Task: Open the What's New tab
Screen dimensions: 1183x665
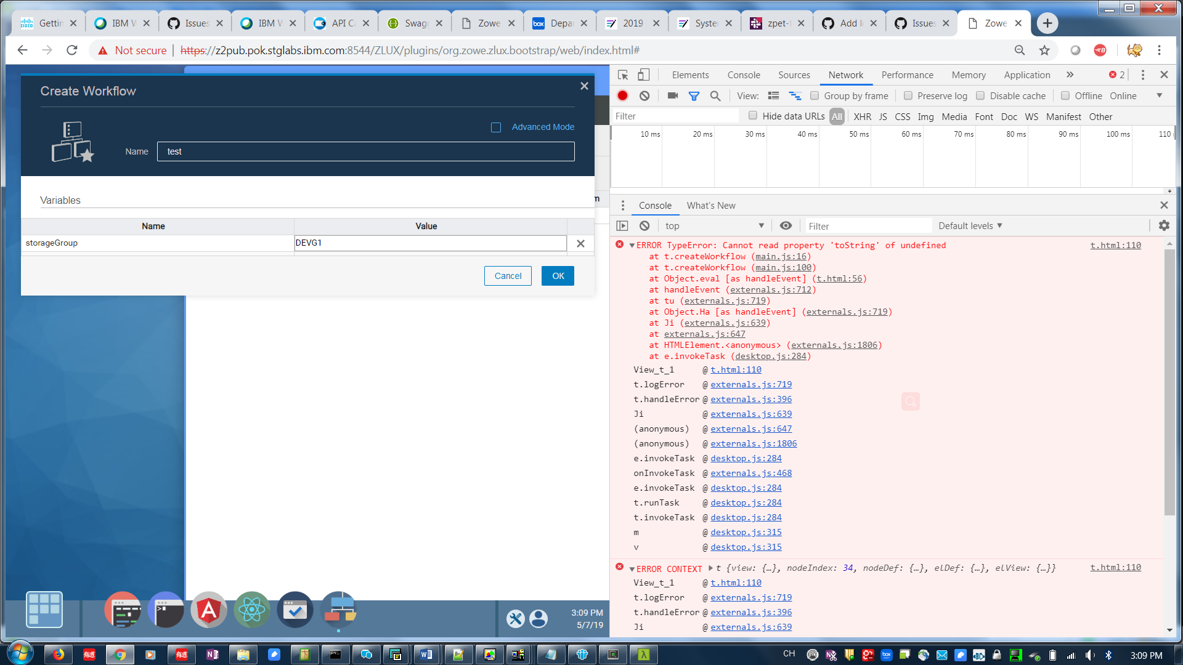Action: pyautogui.click(x=711, y=205)
